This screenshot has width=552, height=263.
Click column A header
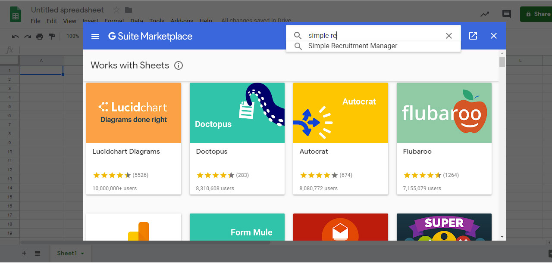pos(41,61)
